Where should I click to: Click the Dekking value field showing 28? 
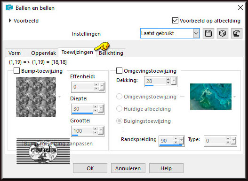pyautogui.click(x=155, y=81)
